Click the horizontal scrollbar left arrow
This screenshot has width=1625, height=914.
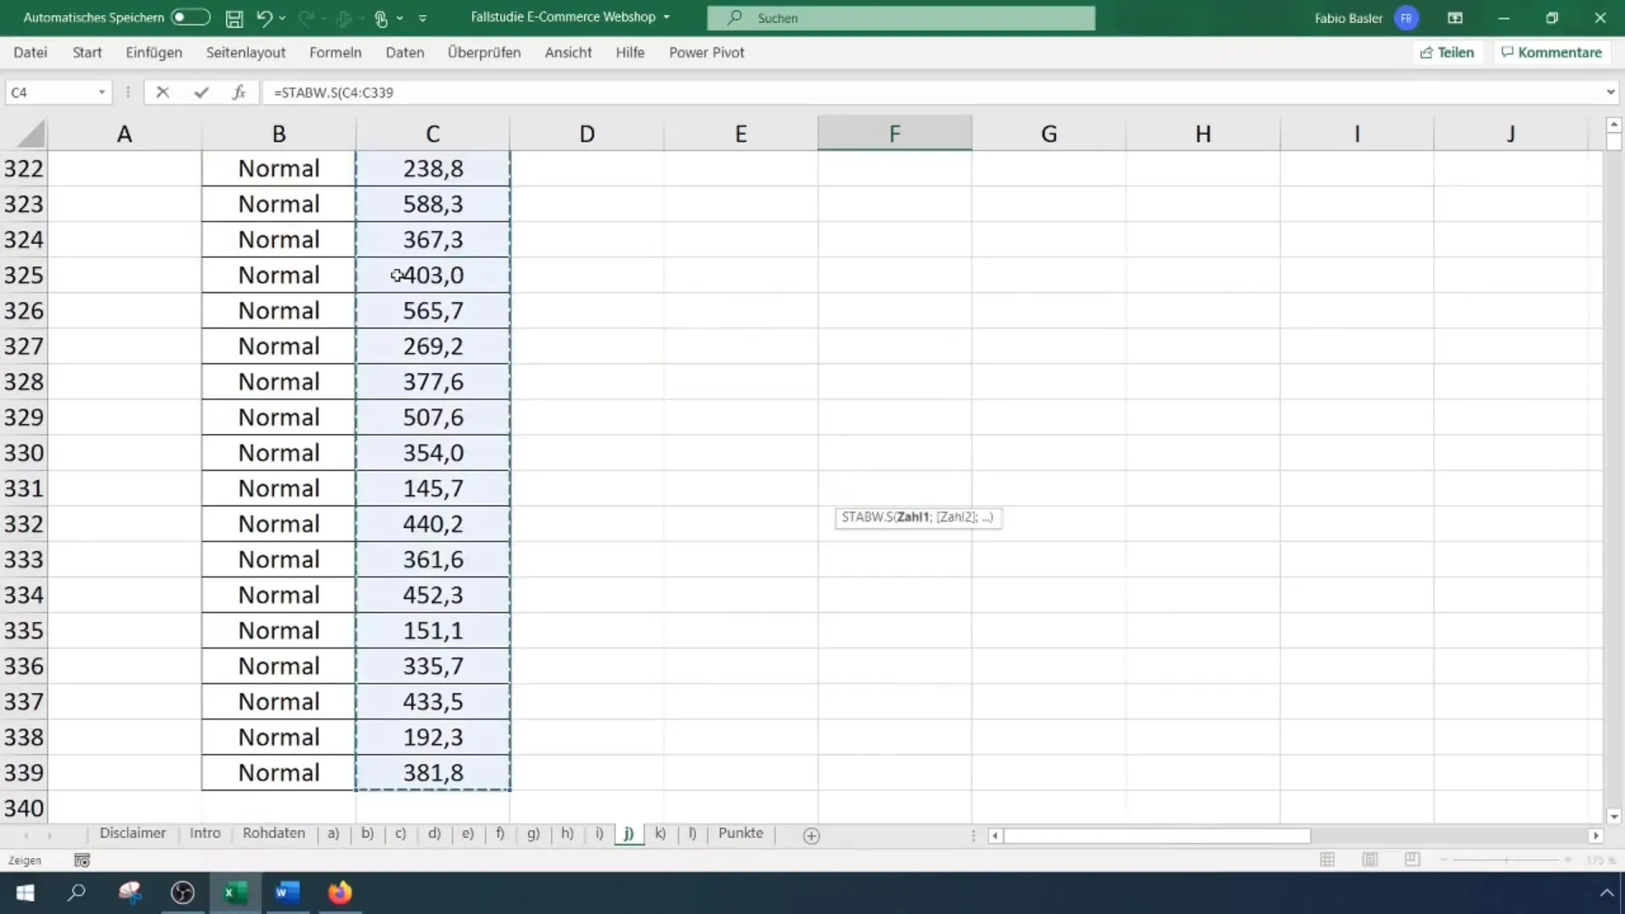click(995, 835)
